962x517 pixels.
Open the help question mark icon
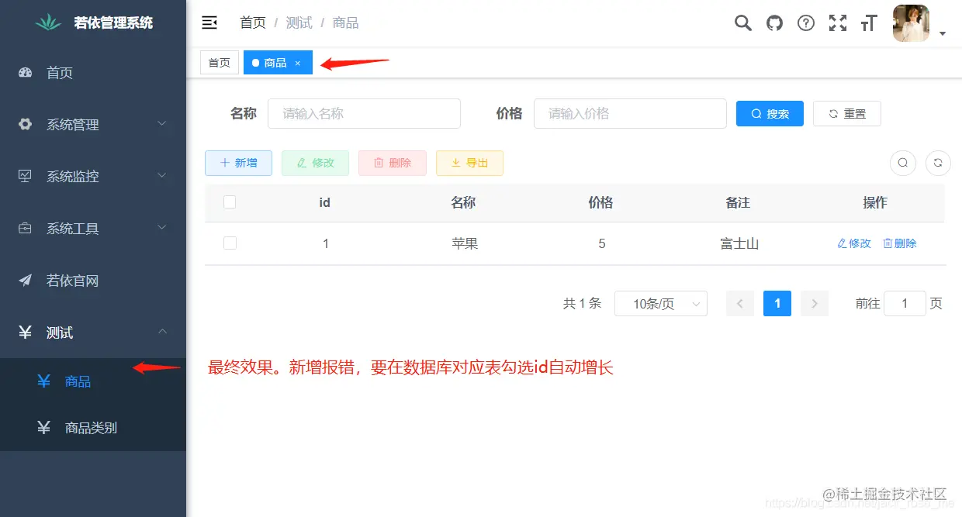click(806, 23)
